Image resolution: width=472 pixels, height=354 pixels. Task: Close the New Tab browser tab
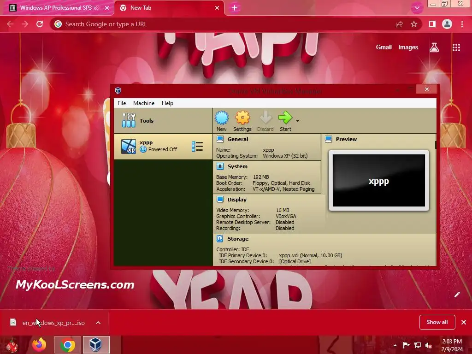(x=217, y=8)
